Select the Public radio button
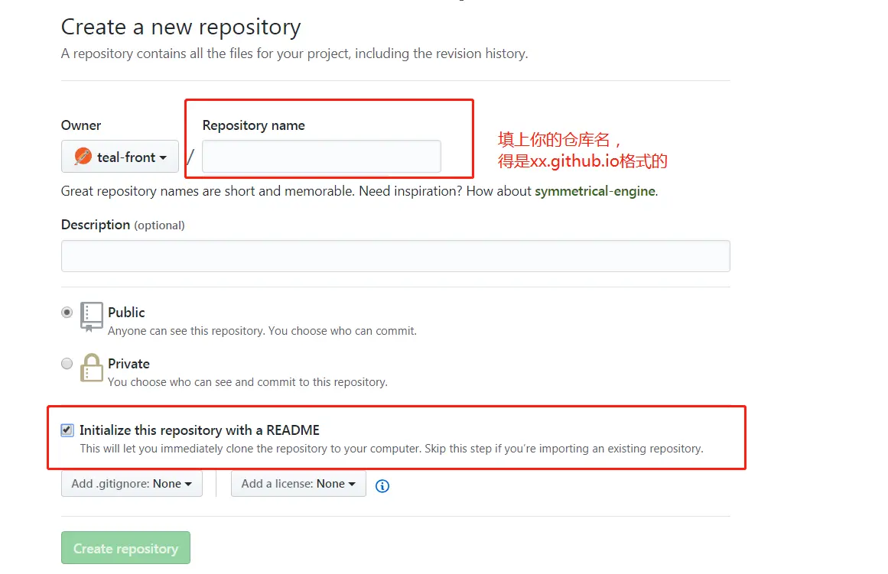The width and height of the screenshot is (888, 574). point(67,313)
